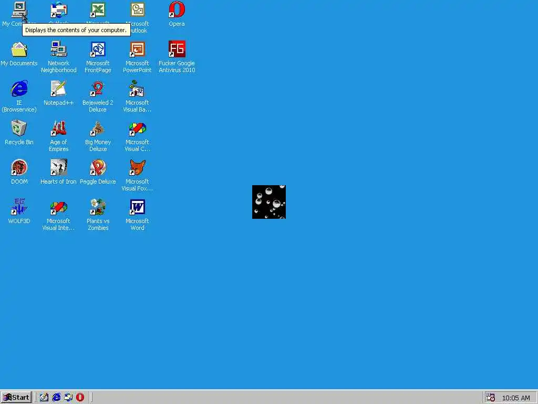Viewport: 538px width, 404px height.
Task: Launch Microsoft FrontPage shortcut
Action: click(x=98, y=49)
